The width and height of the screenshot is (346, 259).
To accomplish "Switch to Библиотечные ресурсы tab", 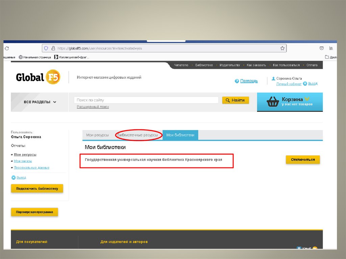I will [138, 135].
